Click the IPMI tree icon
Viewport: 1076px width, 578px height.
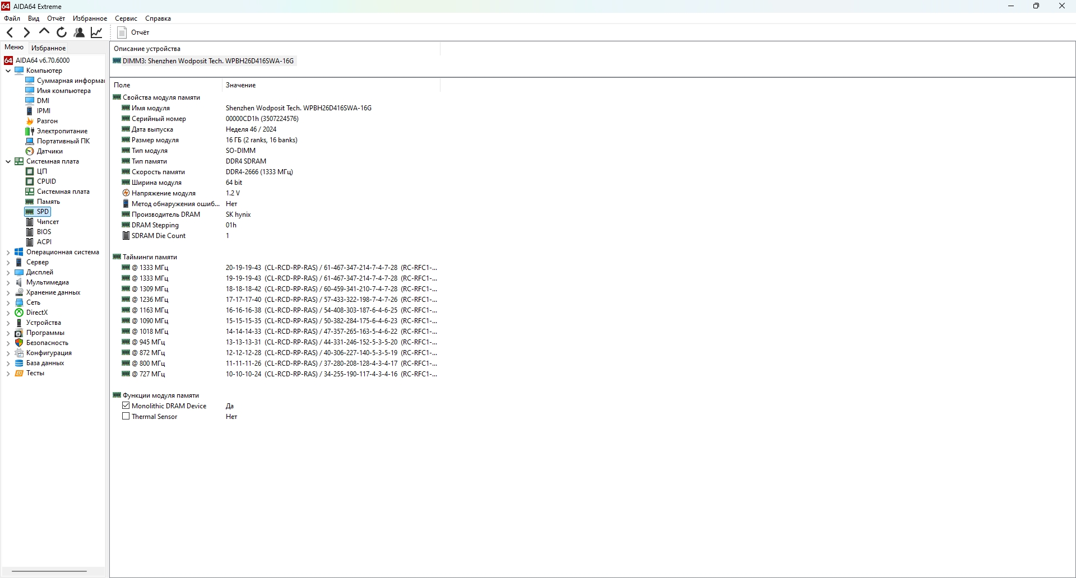click(x=30, y=111)
